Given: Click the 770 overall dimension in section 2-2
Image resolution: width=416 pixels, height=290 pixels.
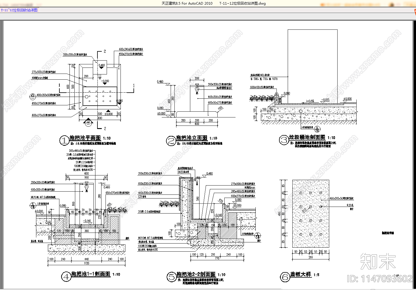Looking at the screenshot, I should pyautogui.click(x=217, y=258).
